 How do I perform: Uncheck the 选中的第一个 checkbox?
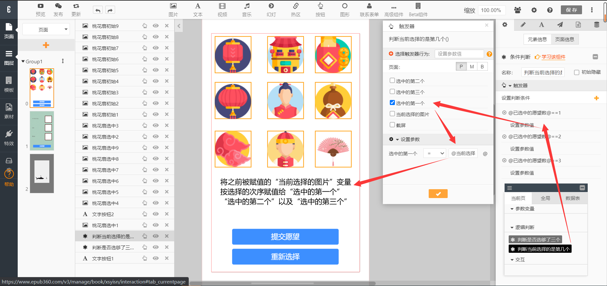[392, 103]
